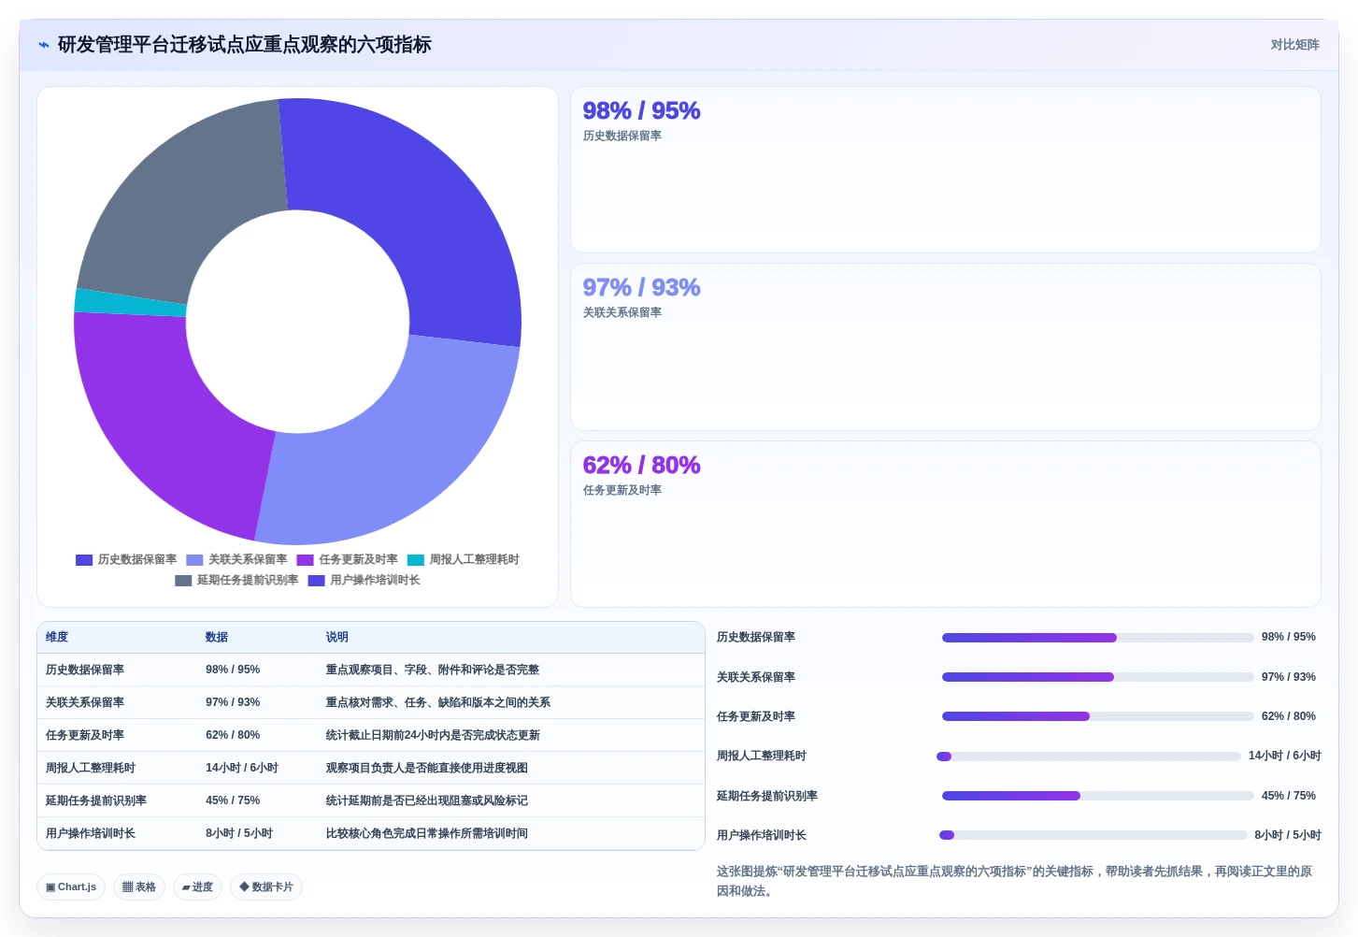Select table cell 任务更新及时率
The width and height of the screenshot is (1358, 937).
[x=85, y=735]
